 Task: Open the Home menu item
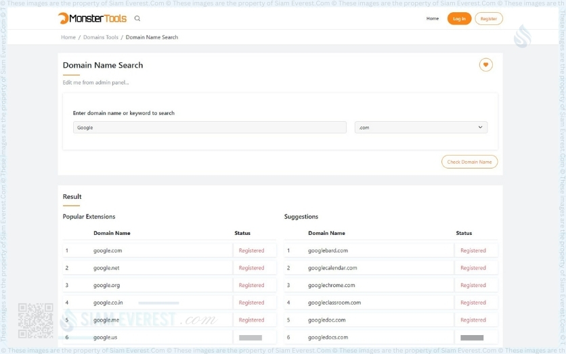pos(432,18)
